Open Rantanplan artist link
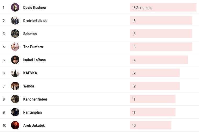Image resolution: width=199 pixels, height=132 pixels. tap(32, 112)
